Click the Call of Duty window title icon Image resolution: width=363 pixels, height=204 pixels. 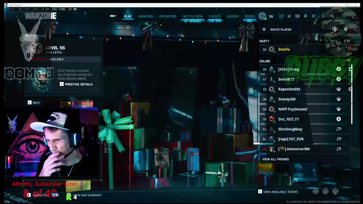tap(6, 5)
